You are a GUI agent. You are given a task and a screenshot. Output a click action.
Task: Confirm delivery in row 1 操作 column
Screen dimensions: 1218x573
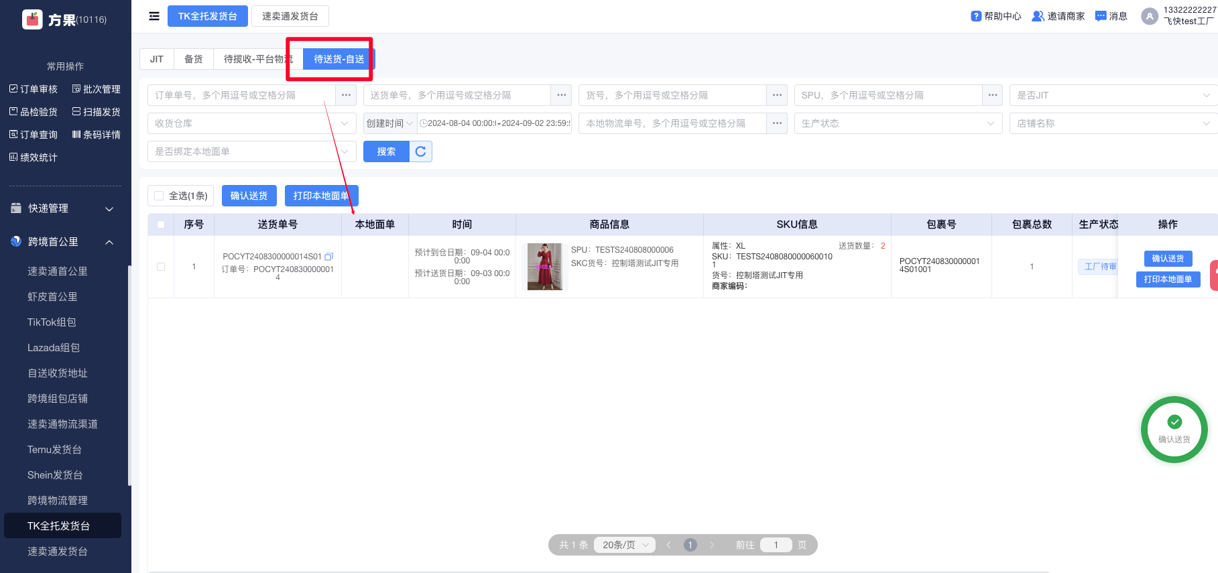(1168, 258)
